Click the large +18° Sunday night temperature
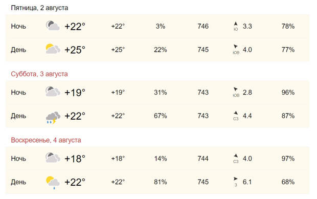This screenshot has width=317, height=199. (x=75, y=159)
